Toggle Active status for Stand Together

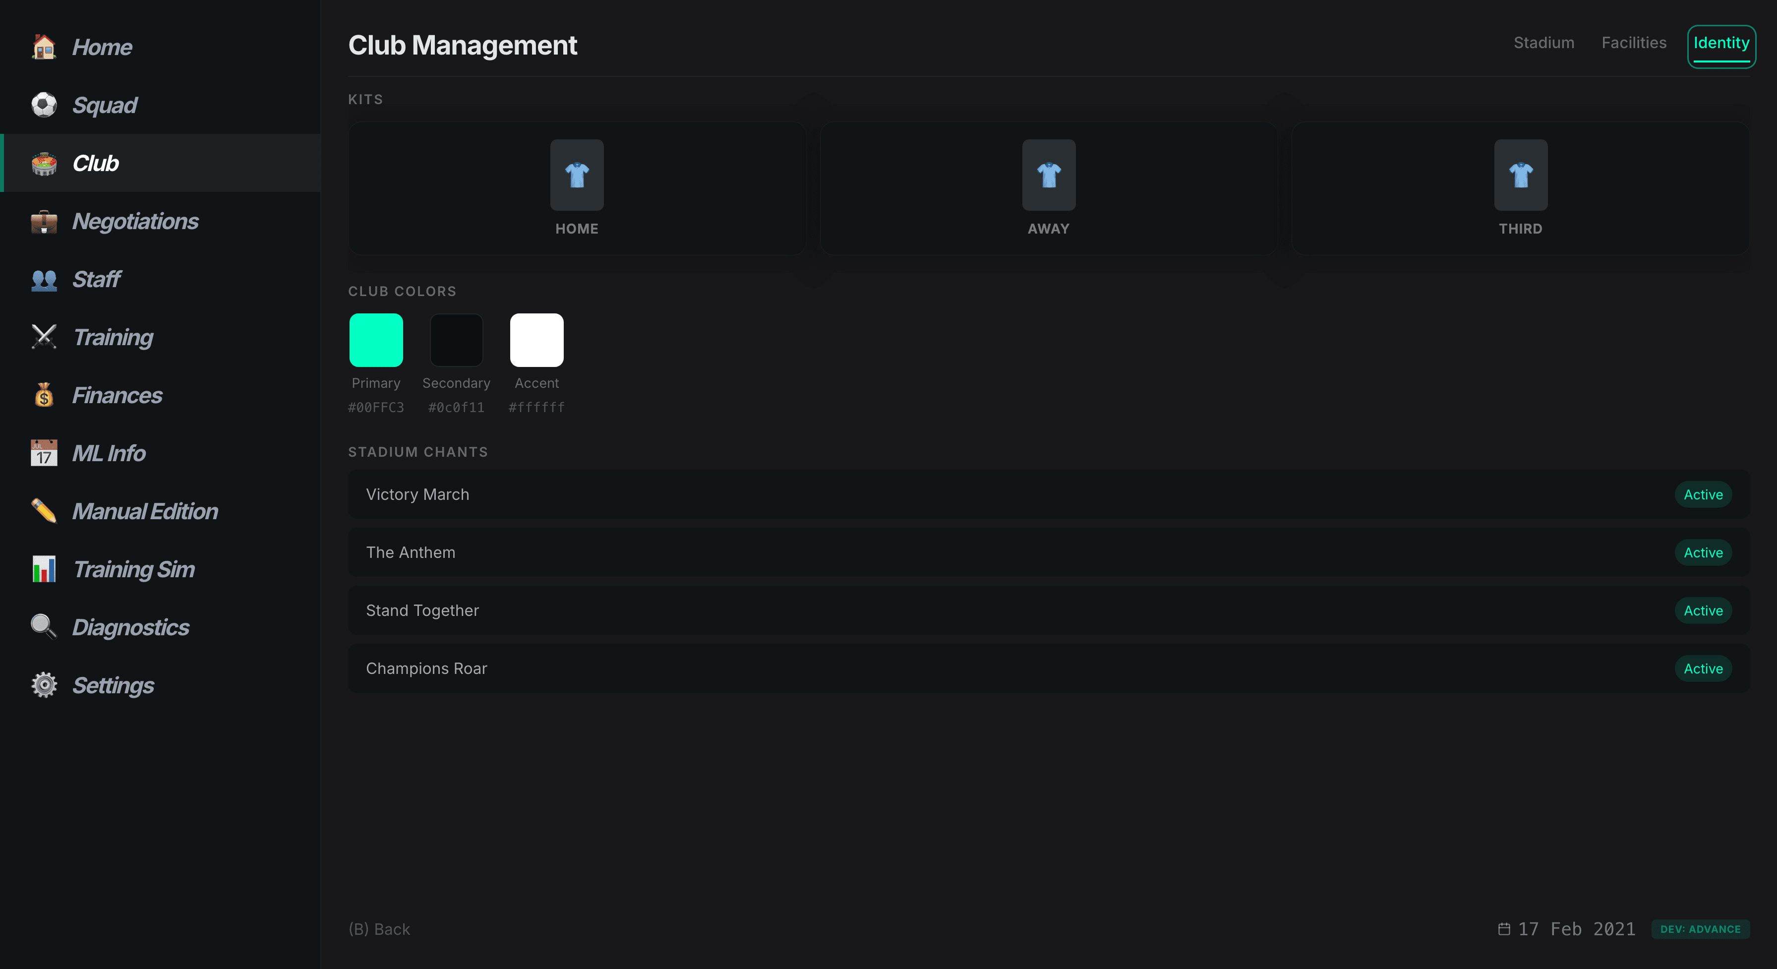pyautogui.click(x=1703, y=610)
